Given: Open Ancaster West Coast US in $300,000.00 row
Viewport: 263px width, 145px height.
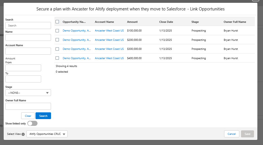Looking at the screenshot, I should click(x=109, y=49).
